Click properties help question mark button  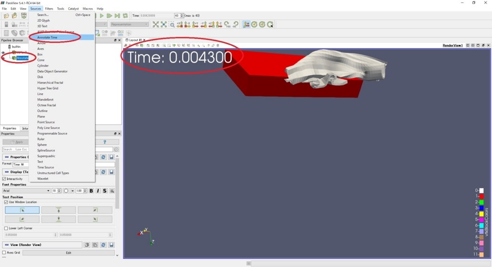105,142
